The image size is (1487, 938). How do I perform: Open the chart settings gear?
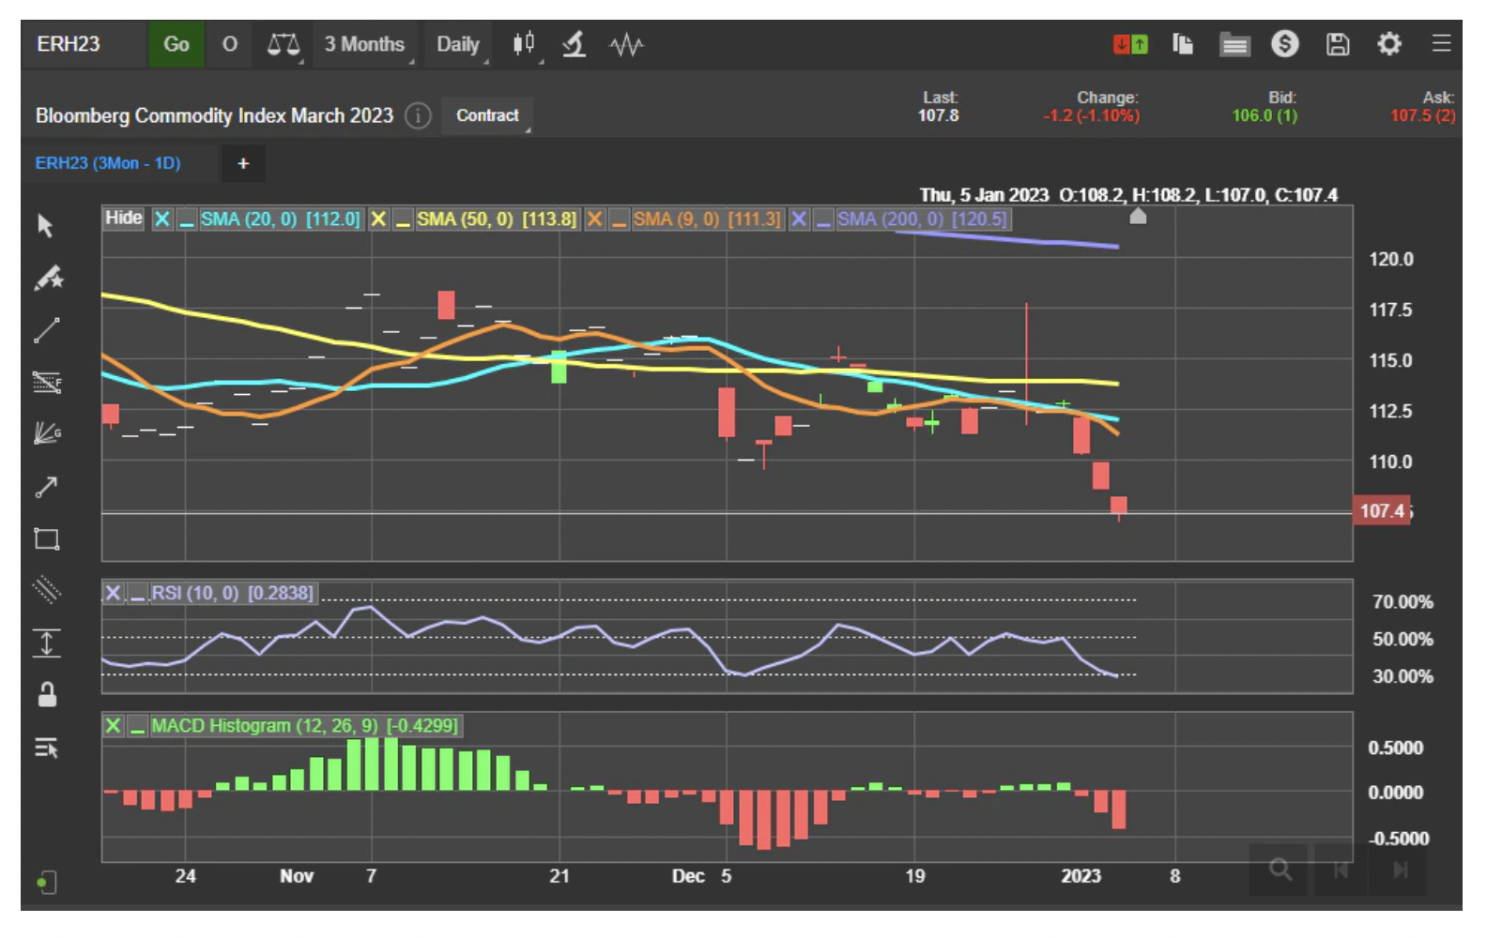1389,44
